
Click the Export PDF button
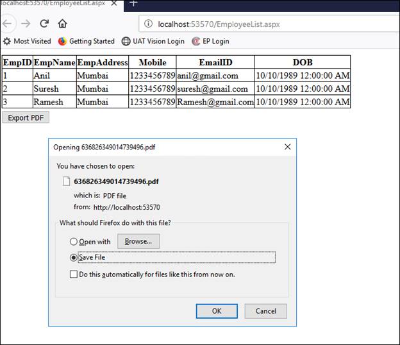[26, 118]
